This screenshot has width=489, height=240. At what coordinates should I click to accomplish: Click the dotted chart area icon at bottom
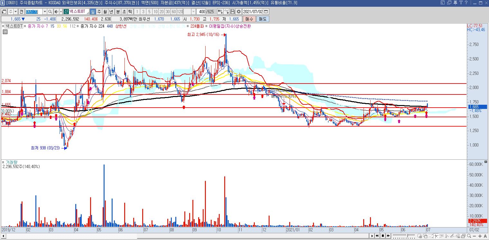[431, 236]
